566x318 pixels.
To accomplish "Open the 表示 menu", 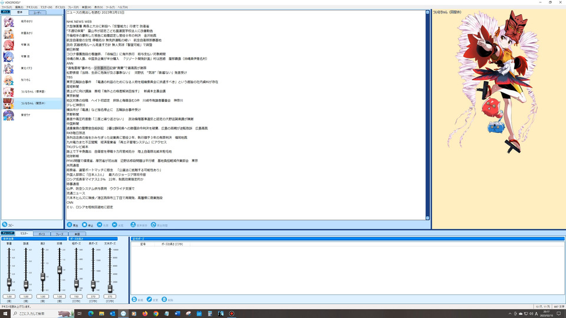I will 98,7.
